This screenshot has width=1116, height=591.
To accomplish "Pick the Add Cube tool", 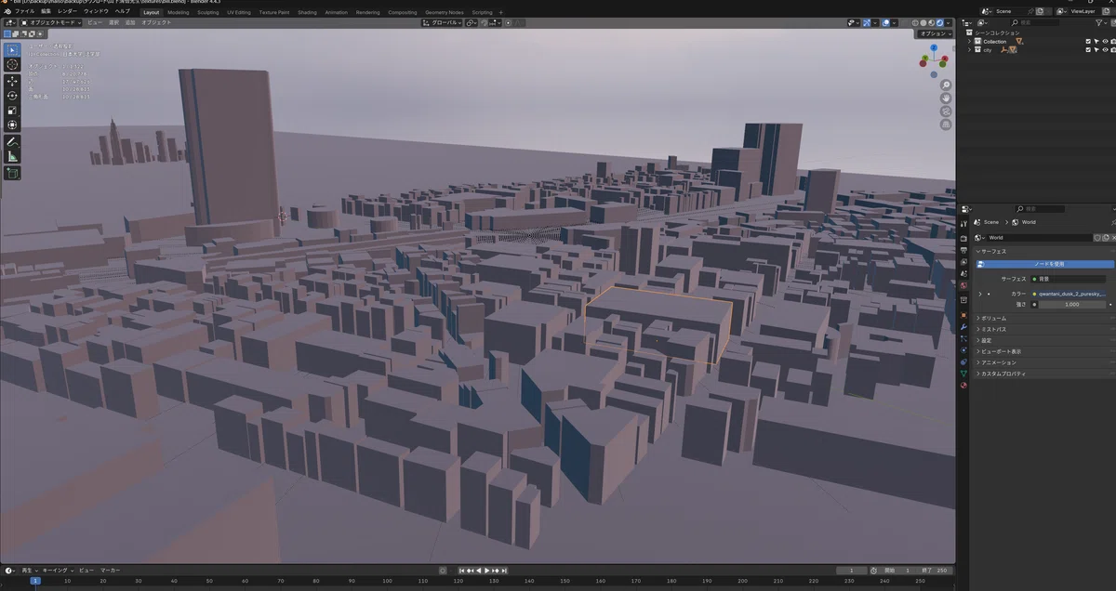I will (12, 173).
